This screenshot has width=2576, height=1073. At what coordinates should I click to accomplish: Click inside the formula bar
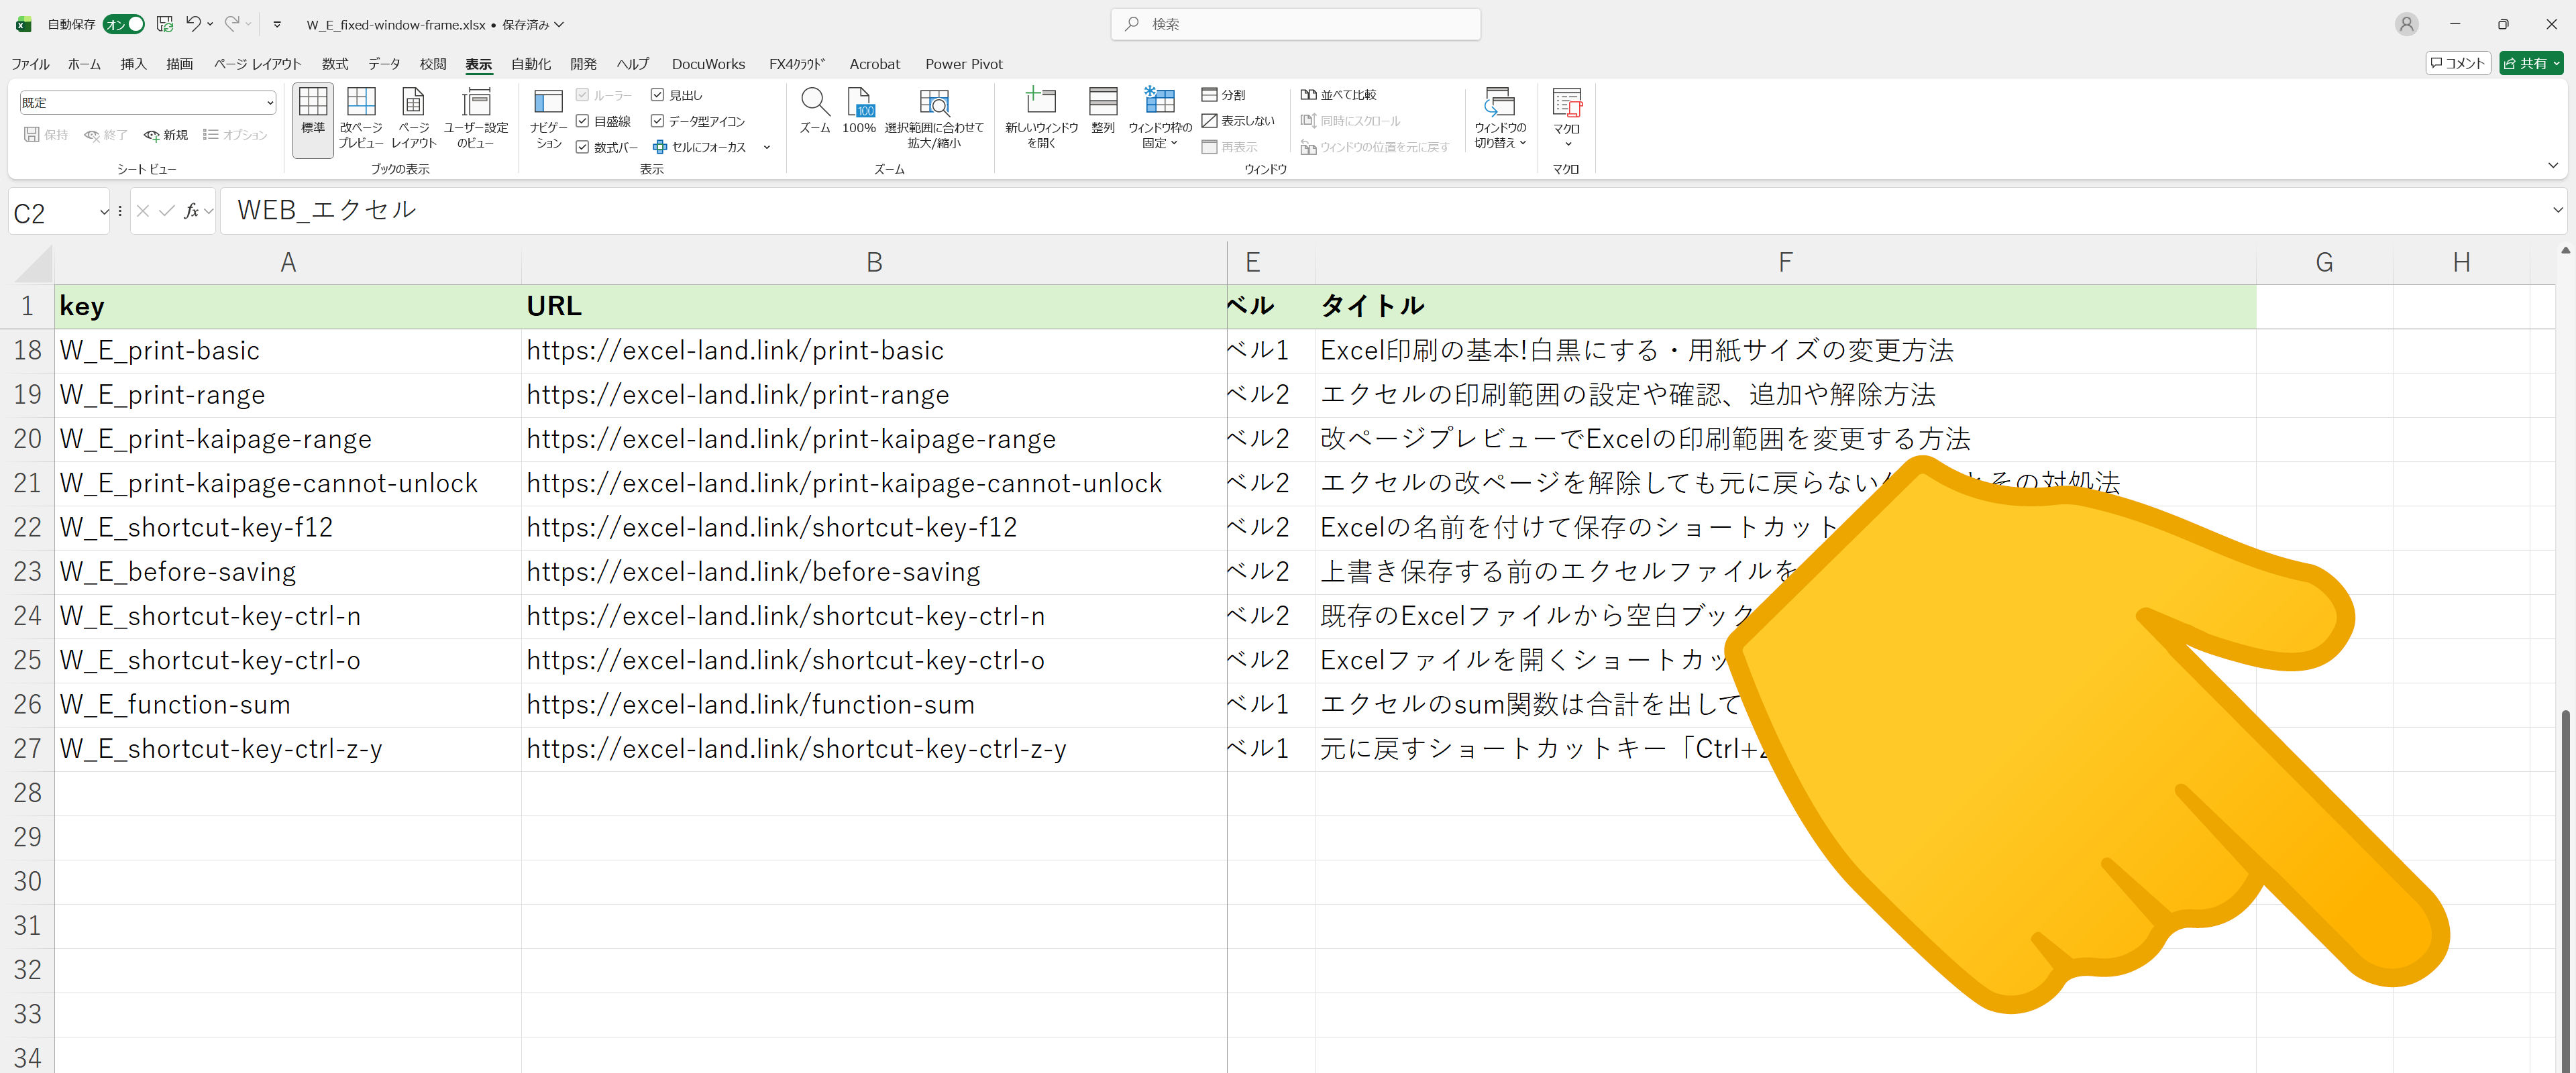[x=700, y=210]
